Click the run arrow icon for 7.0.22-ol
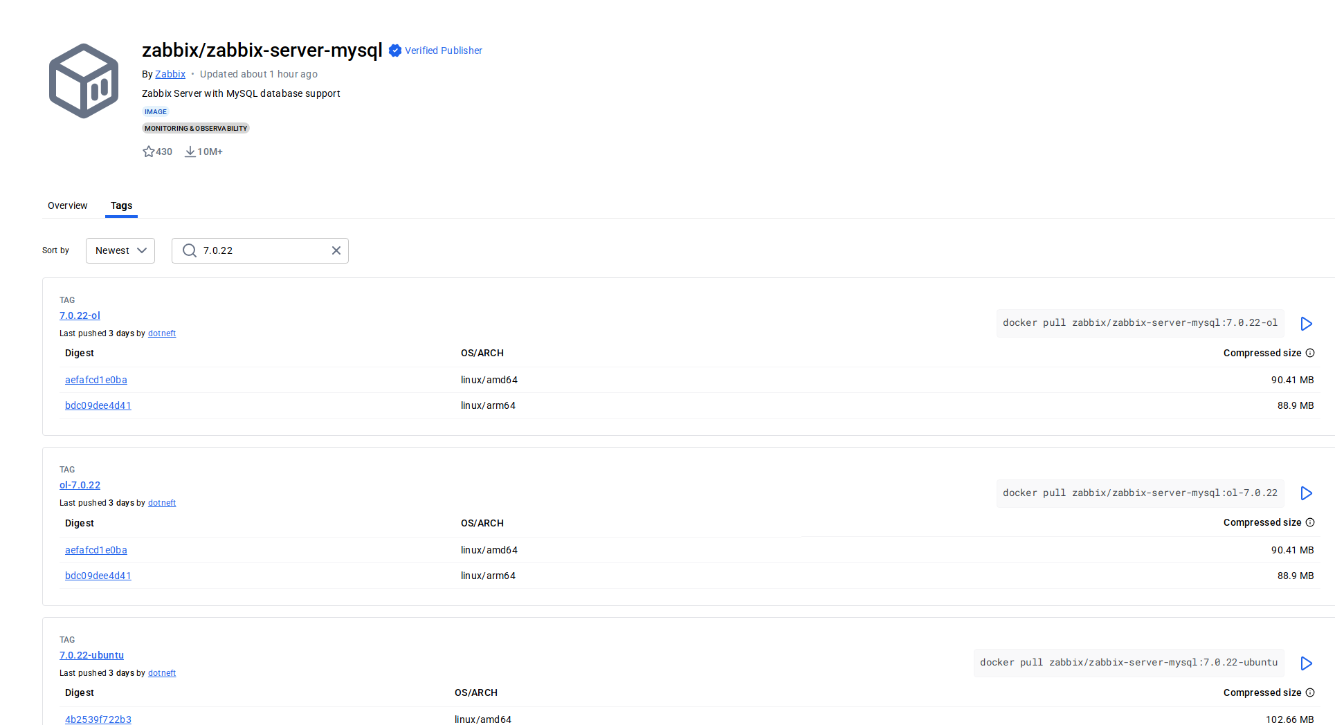Screen dimensions: 1335x725 [1306, 324]
